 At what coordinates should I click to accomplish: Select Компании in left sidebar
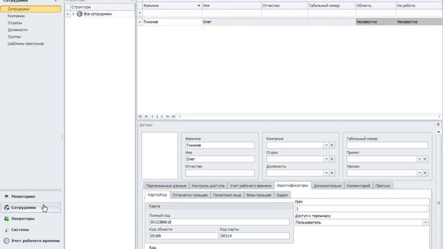[17, 16]
